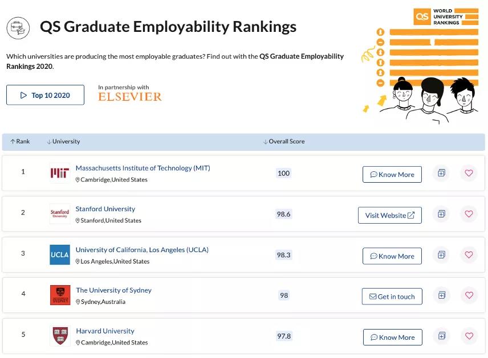This screenshot has width=488, height=358.
Task: Toggle heart favorite for UCLA
Action: (469, 254)
